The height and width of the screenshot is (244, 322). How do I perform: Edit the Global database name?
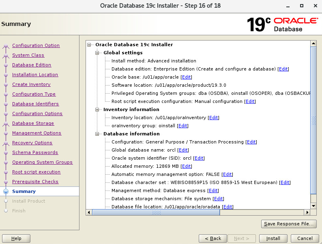[x=183, y=150]
